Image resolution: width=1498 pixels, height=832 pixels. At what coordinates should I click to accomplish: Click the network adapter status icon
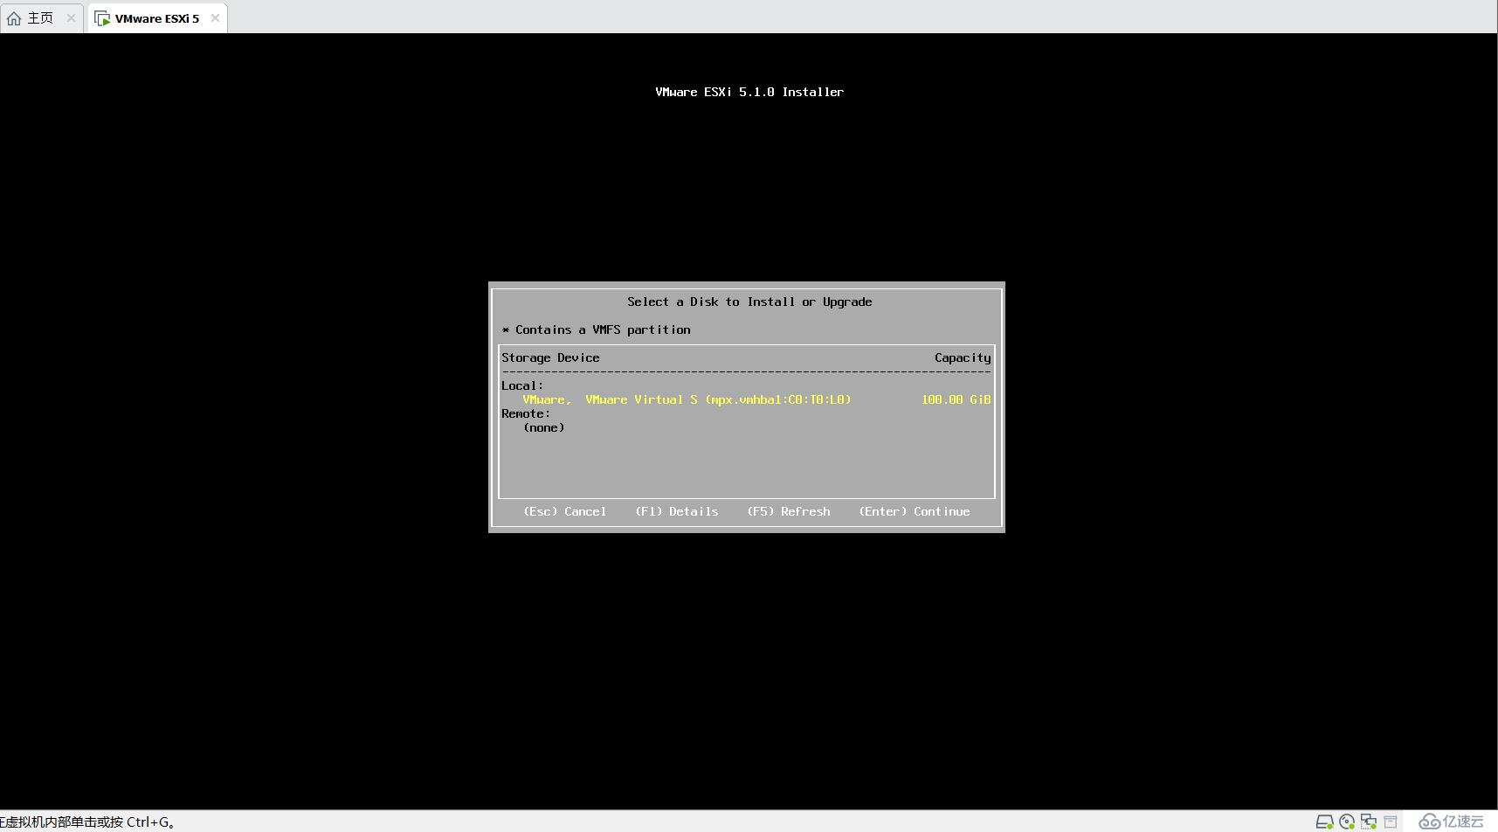pyautogui.click(x=1369, y=822)
